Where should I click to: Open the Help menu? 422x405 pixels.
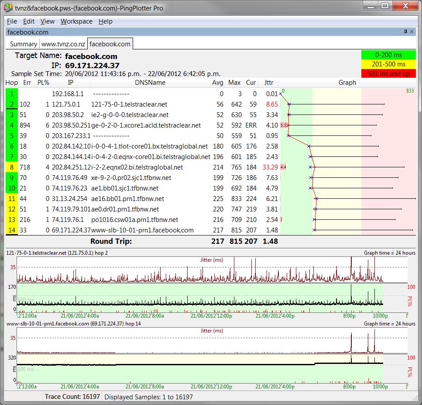(106, 21)
